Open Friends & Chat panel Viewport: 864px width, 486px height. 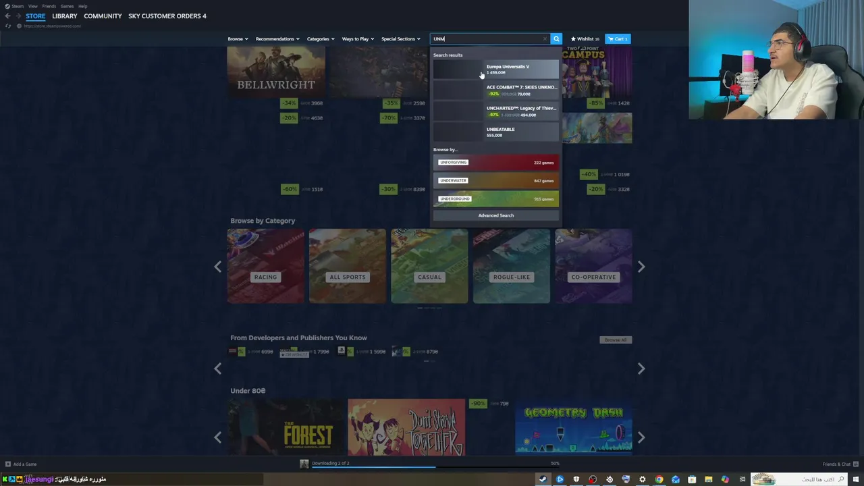[x=840, y=464]
